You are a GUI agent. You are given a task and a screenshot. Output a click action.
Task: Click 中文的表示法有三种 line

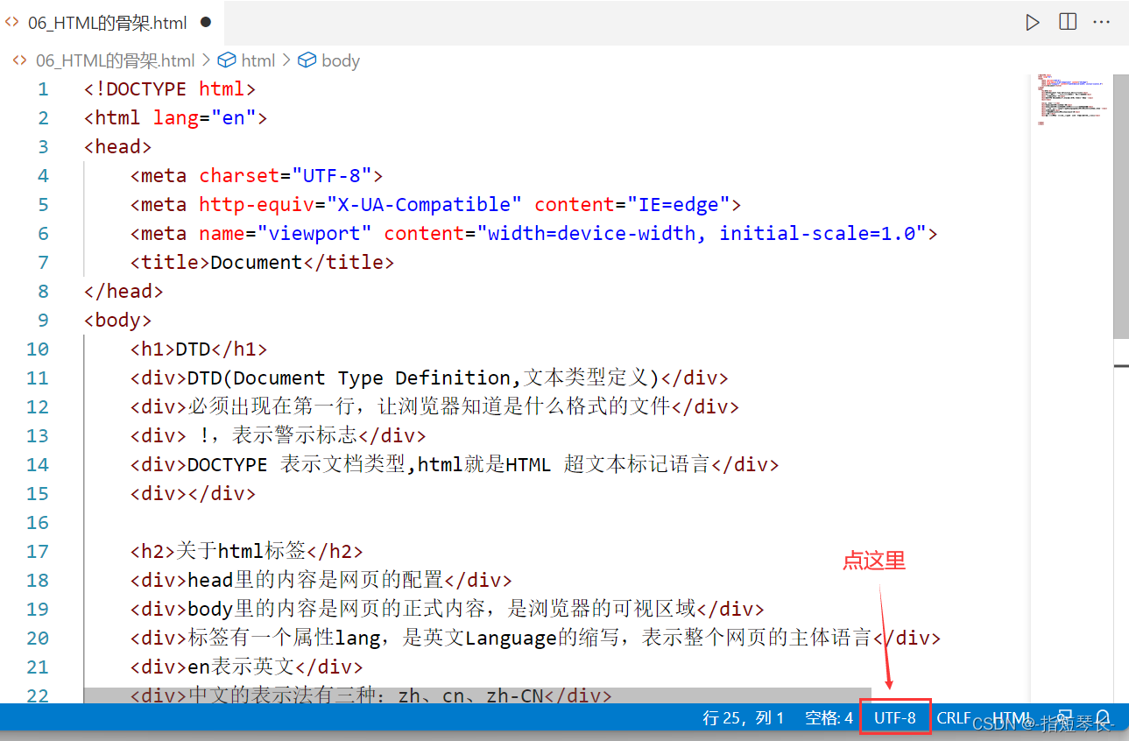[370, 695]
